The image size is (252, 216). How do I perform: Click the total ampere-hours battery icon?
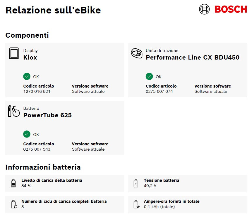click(x=136, y=204)
